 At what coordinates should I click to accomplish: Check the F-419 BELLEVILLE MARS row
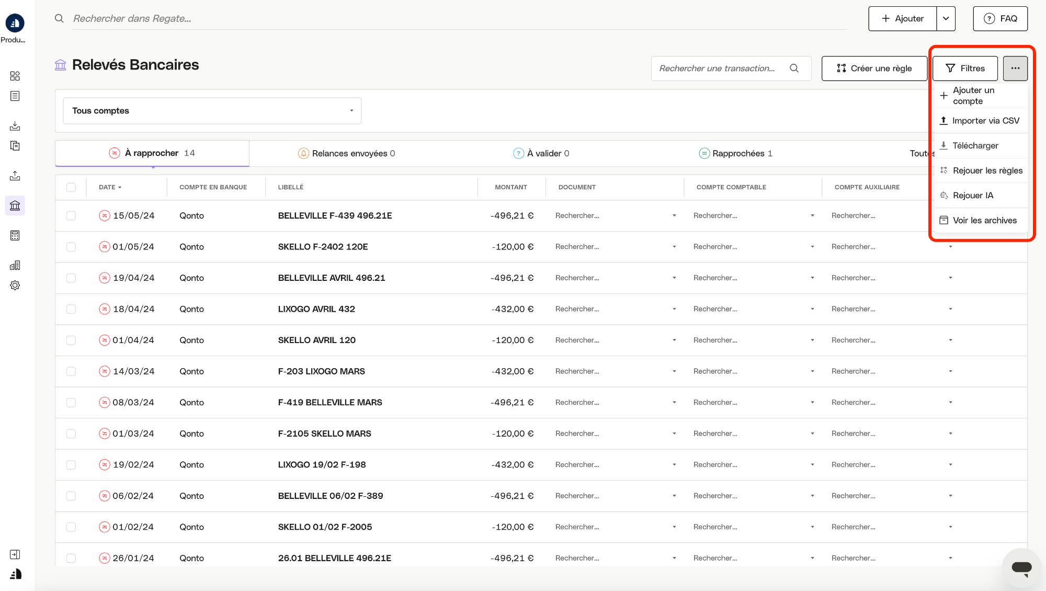tap(71, 402)
